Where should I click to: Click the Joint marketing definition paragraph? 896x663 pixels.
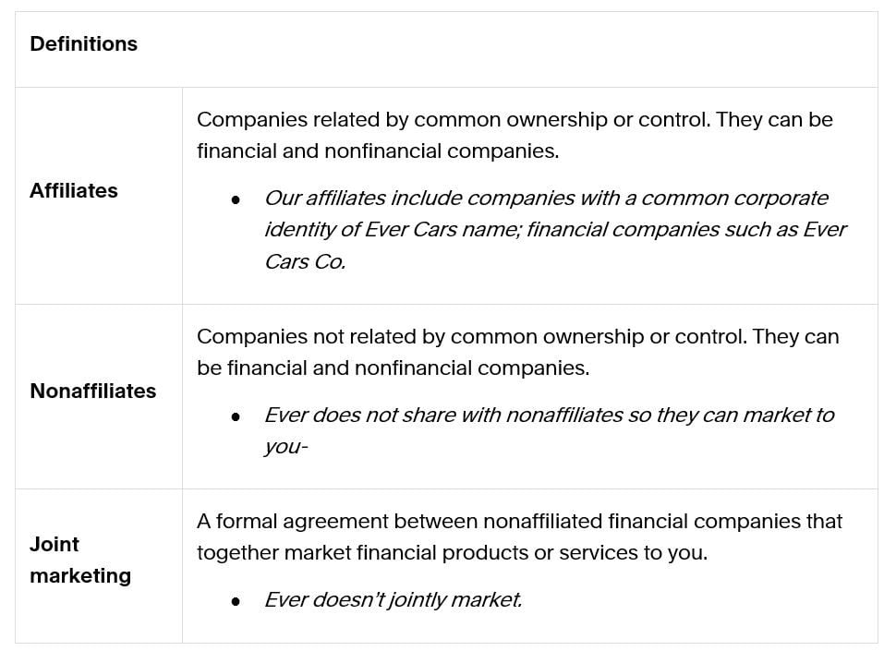pyautogui.click(x=519, y=536)
